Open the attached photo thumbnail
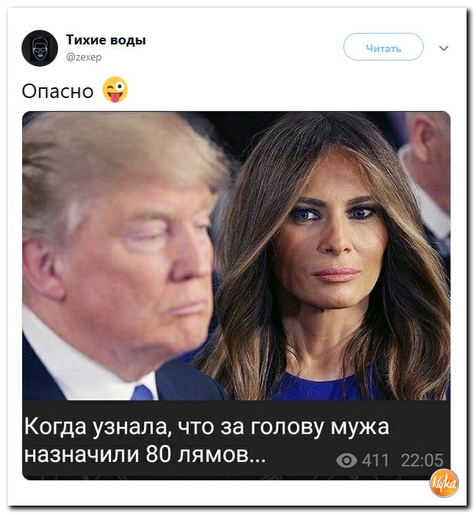 [236, 256]
